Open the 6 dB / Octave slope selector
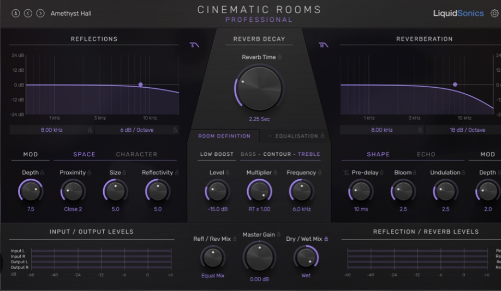The image size is (501, 291). click(137, 130)
